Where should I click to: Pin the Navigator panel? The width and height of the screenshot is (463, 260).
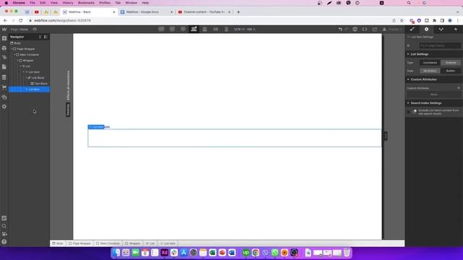tap(46, 37)
